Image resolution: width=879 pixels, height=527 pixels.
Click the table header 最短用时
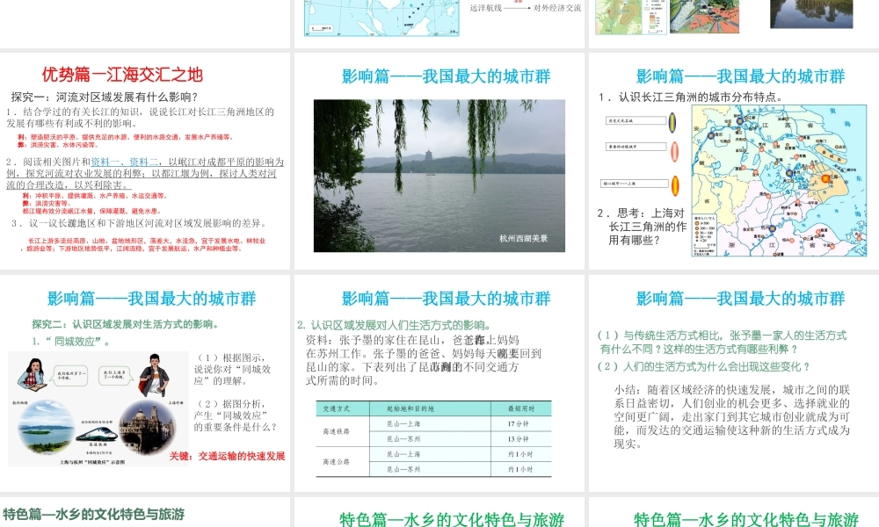tap(520, 408)
